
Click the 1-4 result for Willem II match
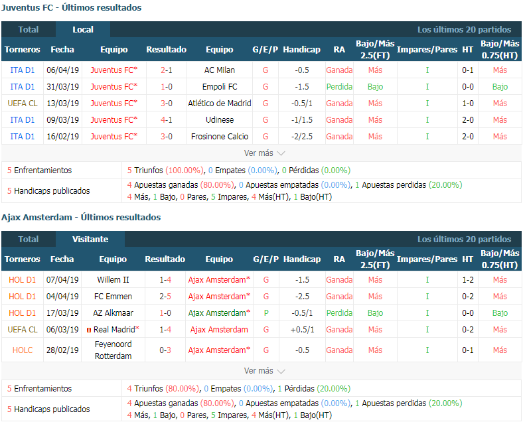(x=165, y=279)
